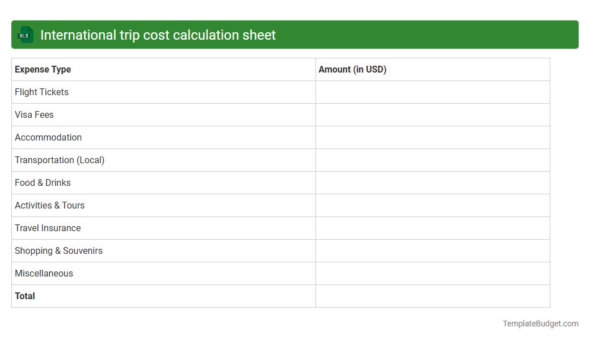Click the amount field beside Flight Tickets

[x=432, y=92]
